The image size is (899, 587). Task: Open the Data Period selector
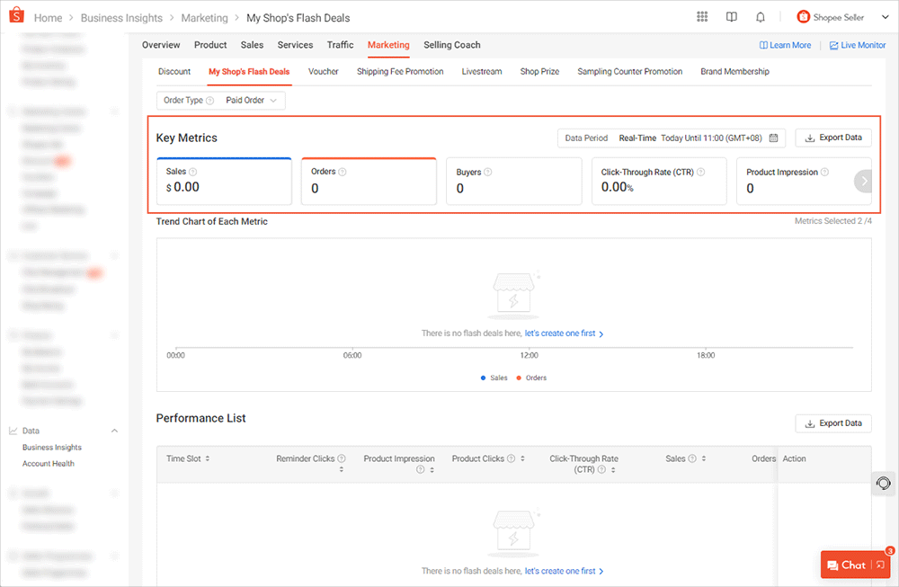pyautogui.click(x=672, y=138)
